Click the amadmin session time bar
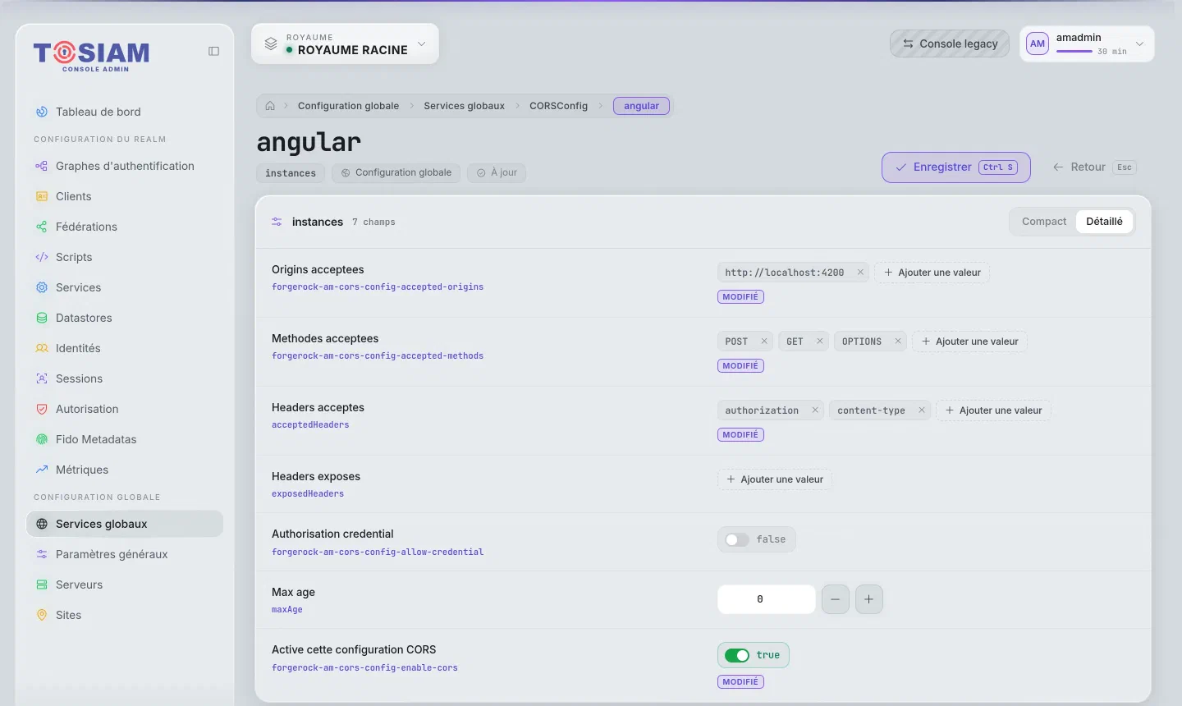The image size is (1182, 706). coord(1074,52)
